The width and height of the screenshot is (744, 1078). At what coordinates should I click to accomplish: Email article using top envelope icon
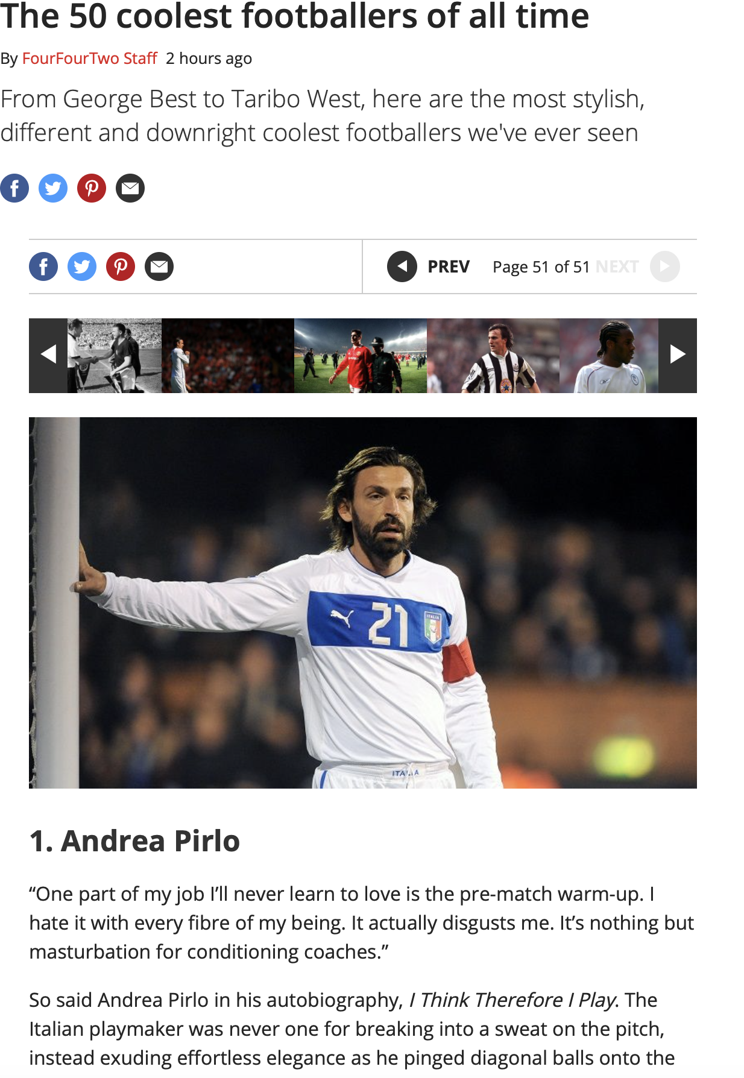click(130, 188)
